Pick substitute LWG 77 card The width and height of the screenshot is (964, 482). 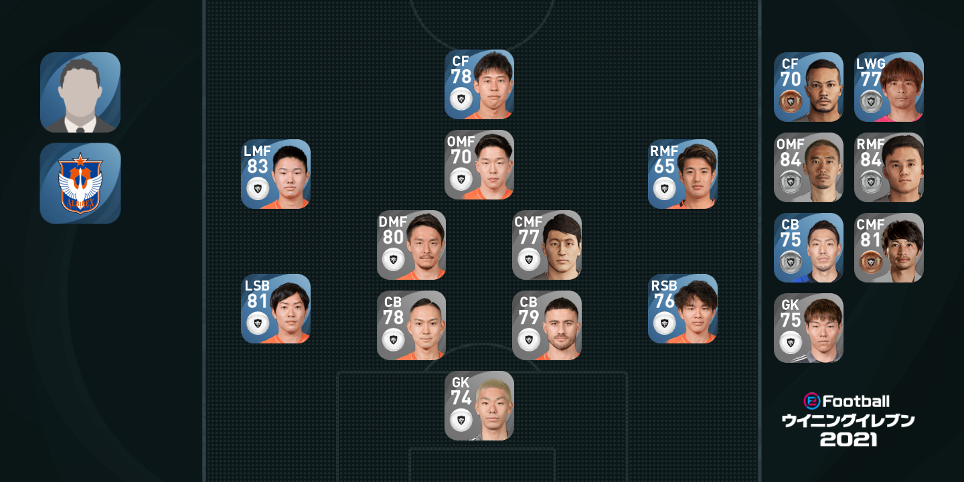click(x=889, y=87)
